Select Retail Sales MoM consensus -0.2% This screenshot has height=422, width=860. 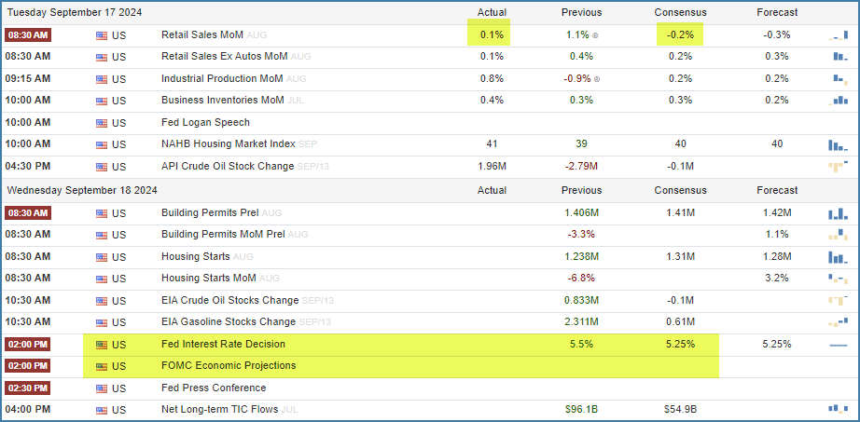click(681, 34)
